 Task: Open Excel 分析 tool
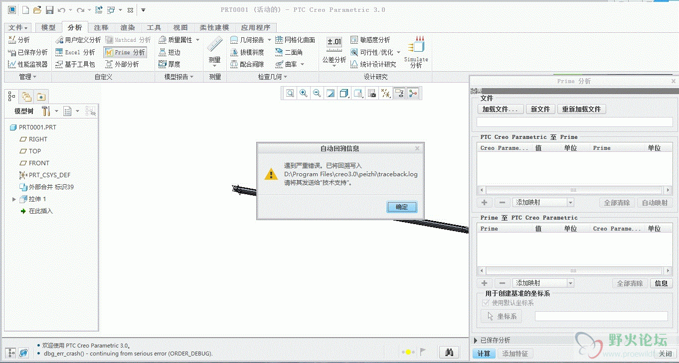[x=75, y=52]
